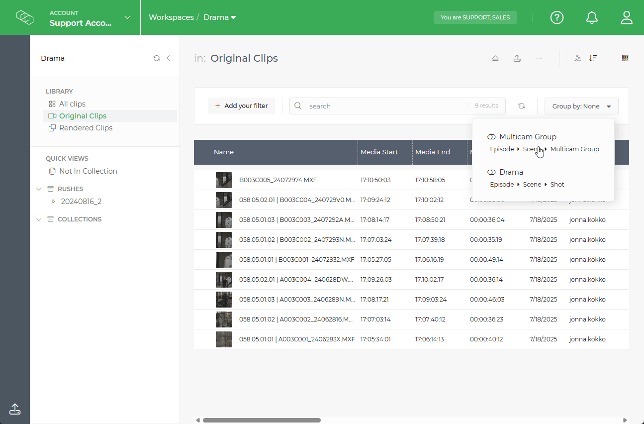644x424 pixels.
Task: Open the Help icon in the top bar
Action: coord(556,17)
